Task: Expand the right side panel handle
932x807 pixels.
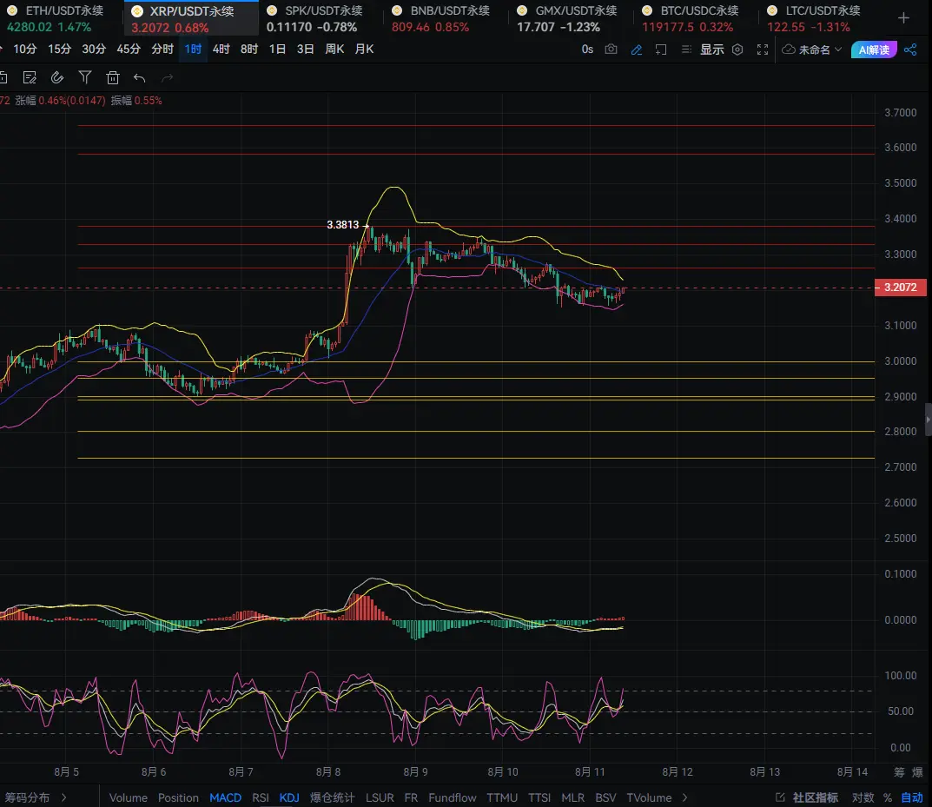Action: (x=928, y=420)
